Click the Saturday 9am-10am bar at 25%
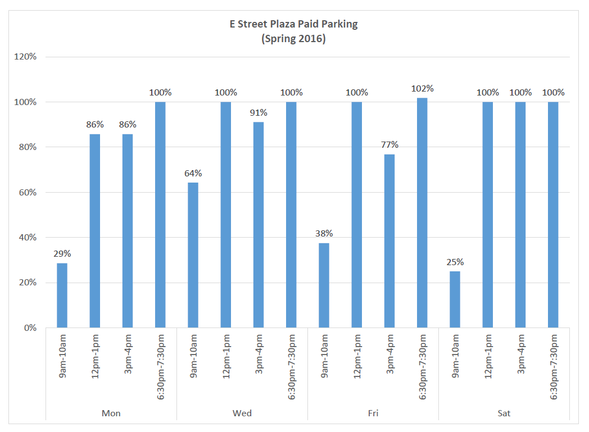Screen dimensions: 589x432 (x=455, y=299)
